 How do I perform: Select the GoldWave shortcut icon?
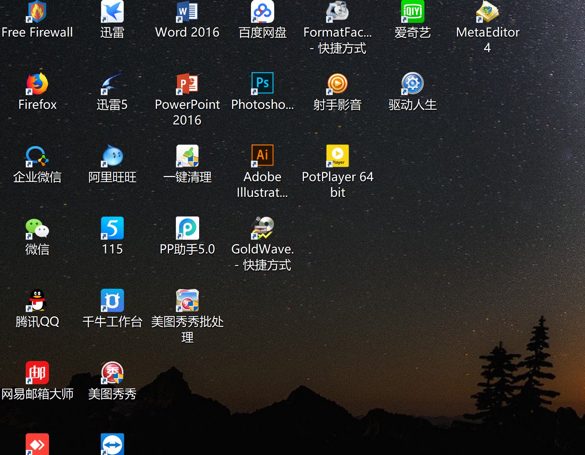(262, 228)
